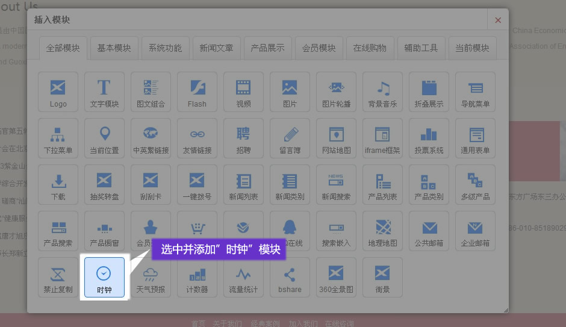The height and width of the screenshot is (327, 566).
Task: Choose the 地理地图 map module
Action: tap(382, 231)
